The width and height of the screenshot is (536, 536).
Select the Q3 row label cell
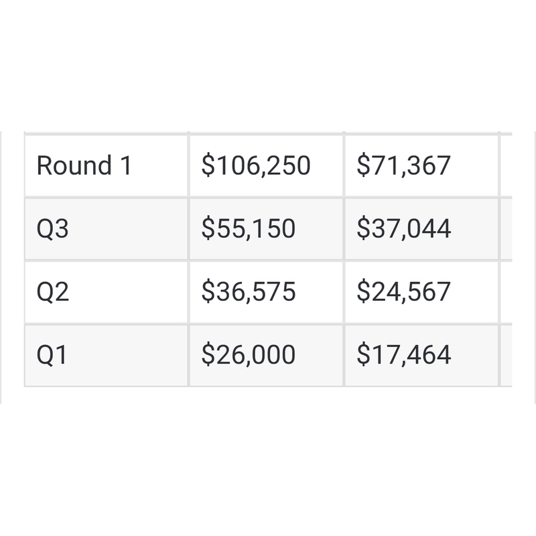pos(106,228)
